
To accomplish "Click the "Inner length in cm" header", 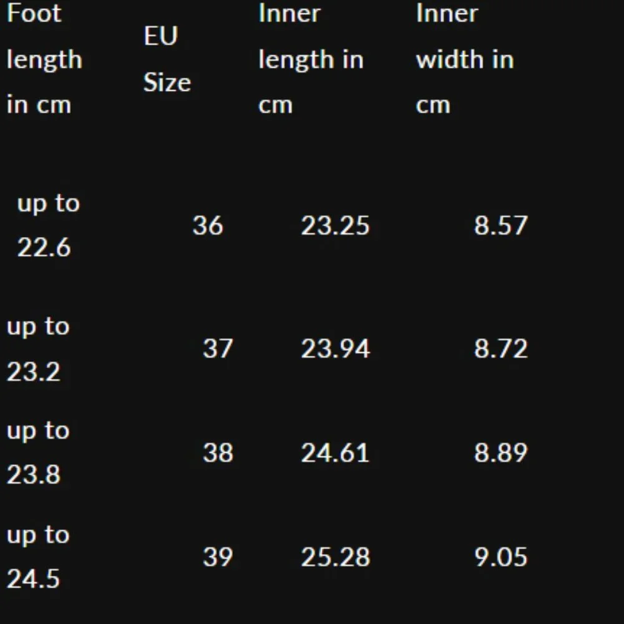I will [310, 59].
